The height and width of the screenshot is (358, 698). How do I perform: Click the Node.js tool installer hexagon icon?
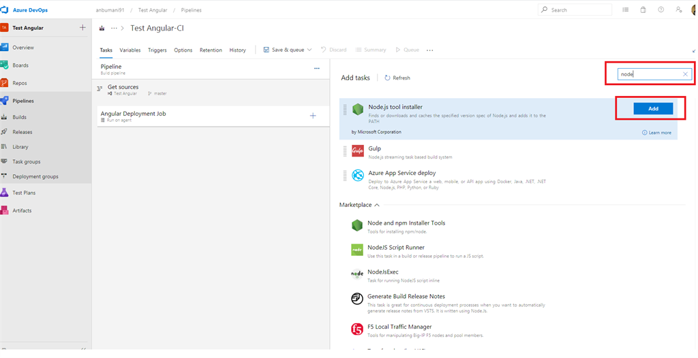point(358,110)
